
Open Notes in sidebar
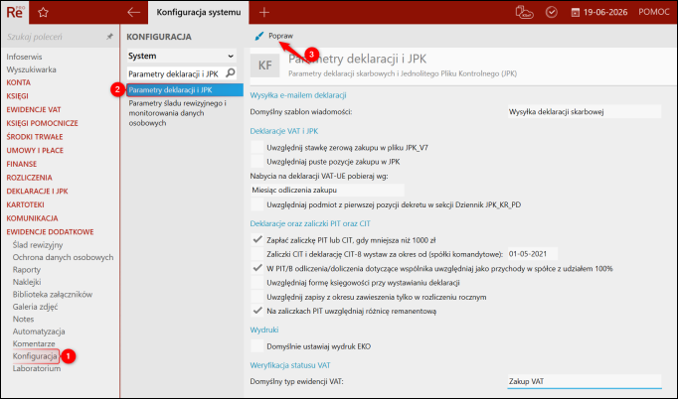pos(23,320)
